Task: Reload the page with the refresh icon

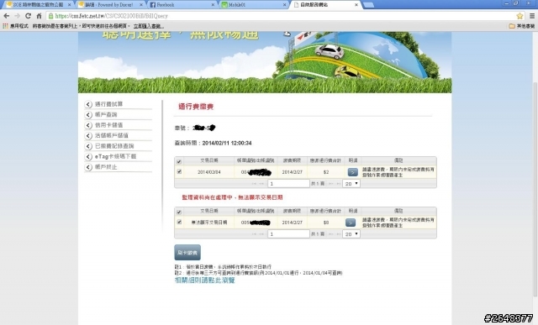Action: pyautogui.click(x=28, y=16)
